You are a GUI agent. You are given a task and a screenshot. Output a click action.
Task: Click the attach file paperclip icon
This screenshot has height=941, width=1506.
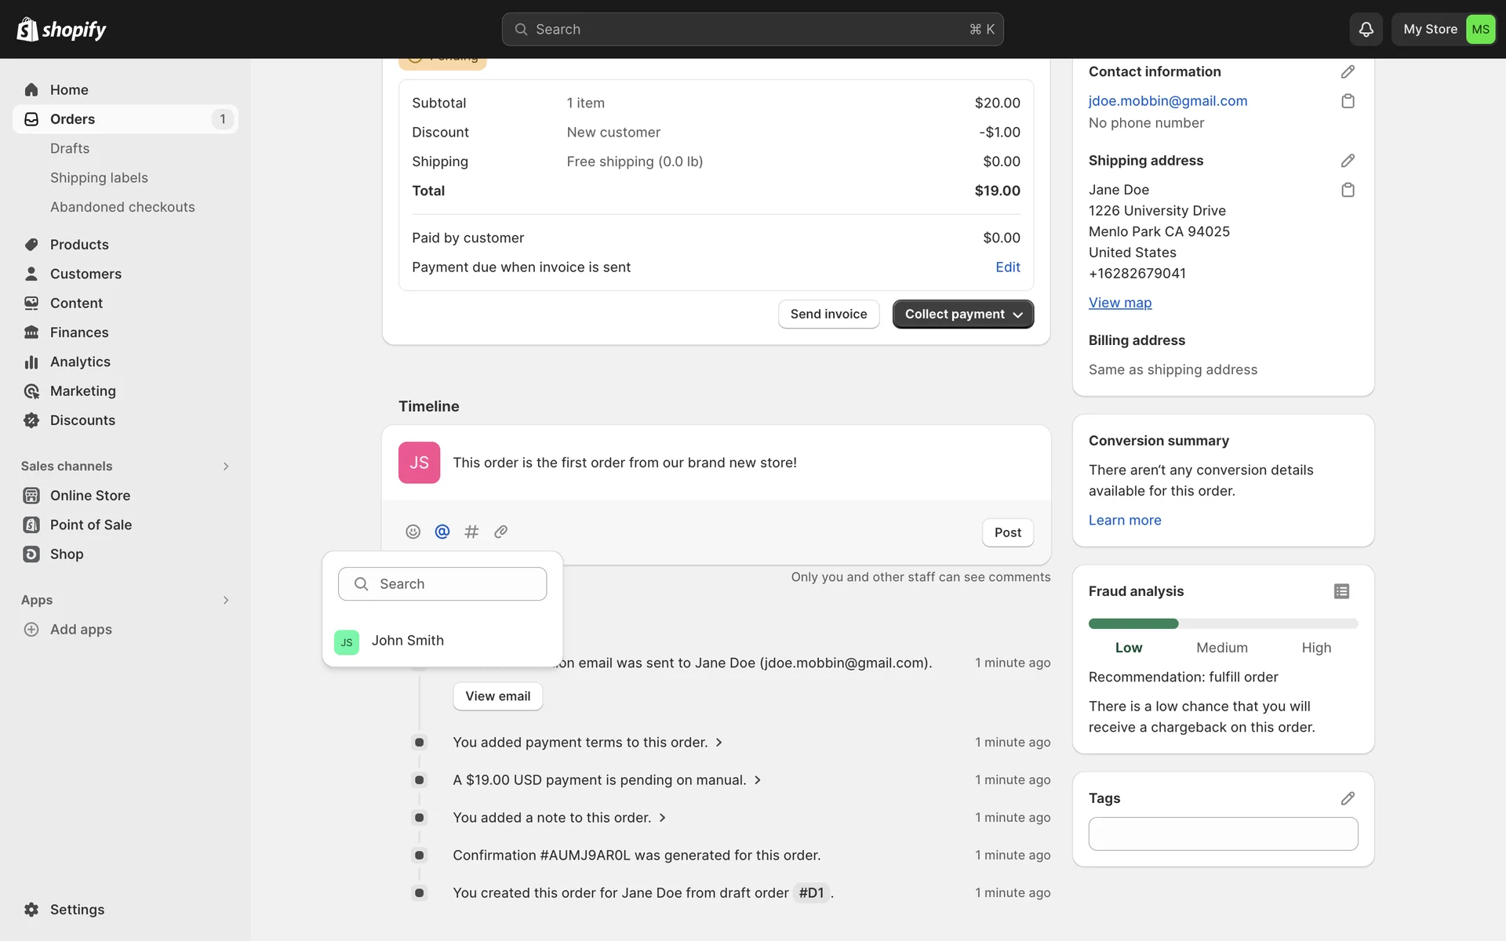500,532
